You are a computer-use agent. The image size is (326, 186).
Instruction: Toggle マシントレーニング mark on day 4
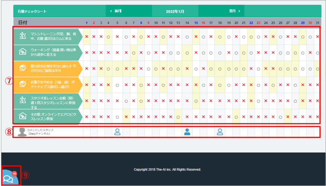(x=108, y=37)
